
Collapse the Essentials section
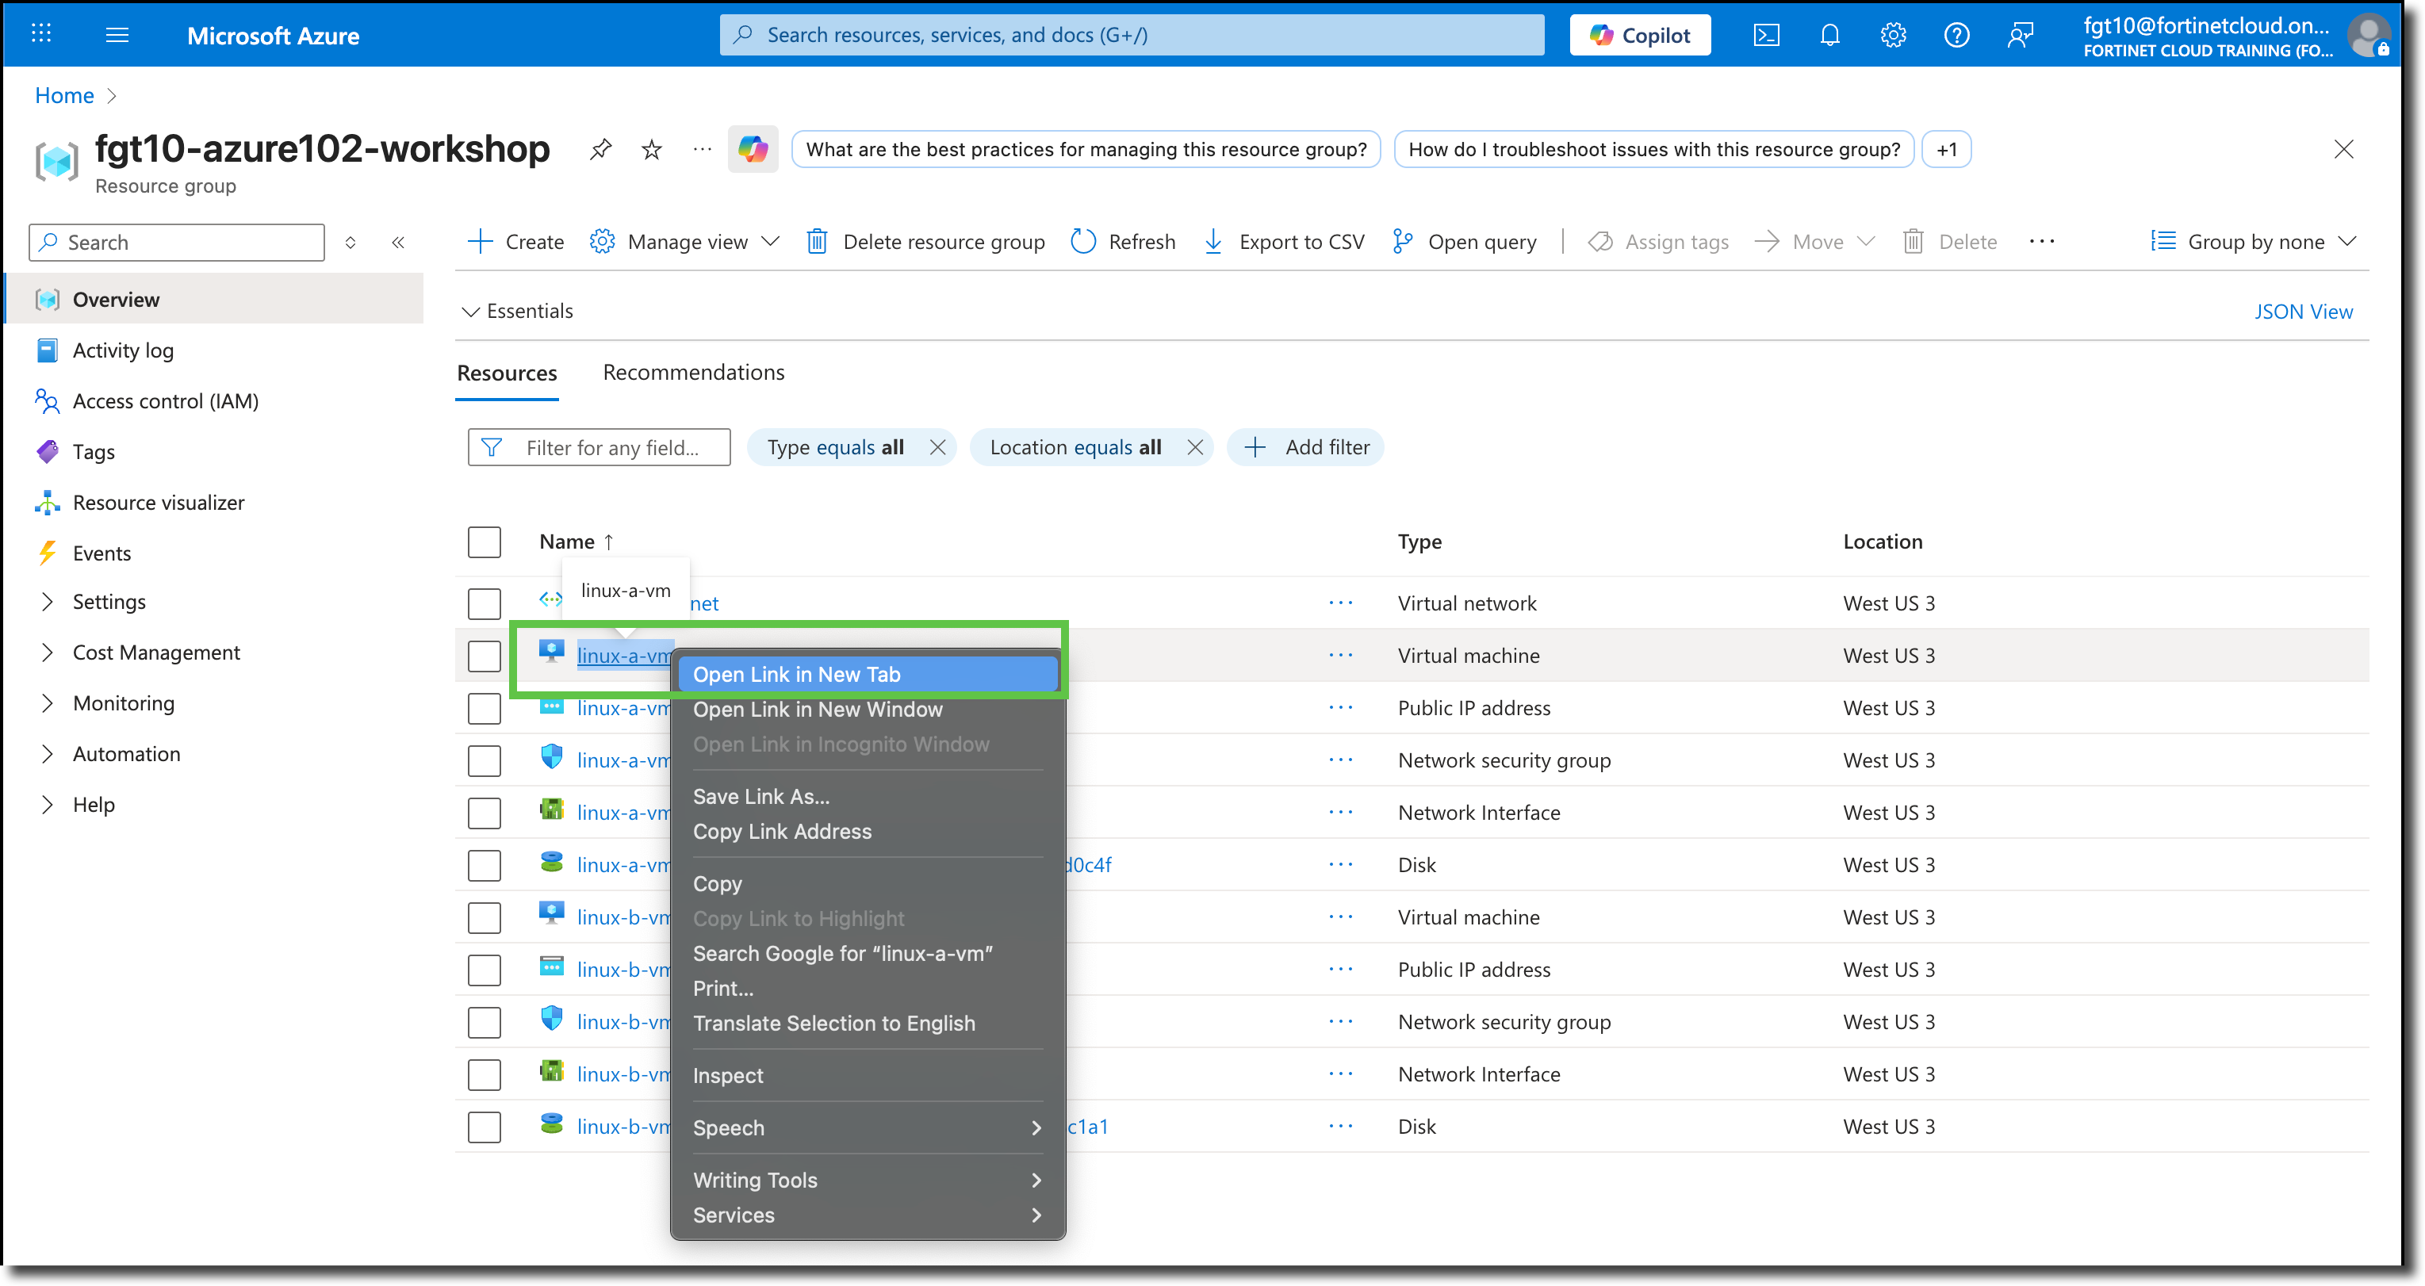tap(517, 311)
